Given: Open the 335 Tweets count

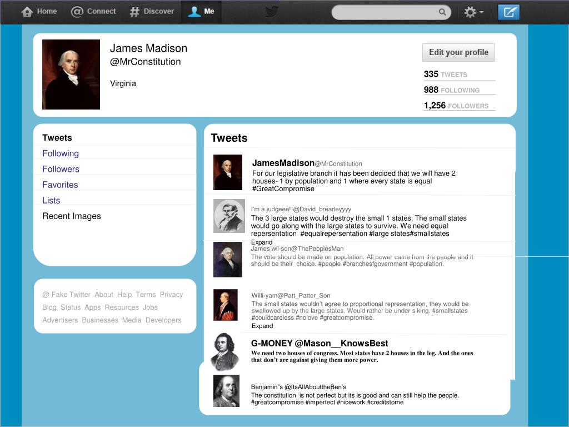Looking at the screenshot, I should 445,74.
